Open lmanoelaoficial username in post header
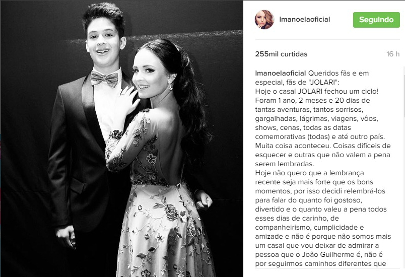 (x=305, y=19)
